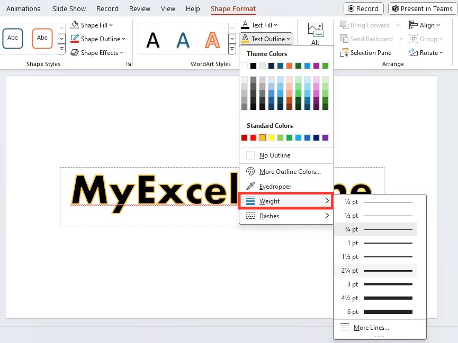Viewport: 458px width, 343px height.
Task: Open the Shape Fill paint bucket icon
Action: click(x=75, y=25)
